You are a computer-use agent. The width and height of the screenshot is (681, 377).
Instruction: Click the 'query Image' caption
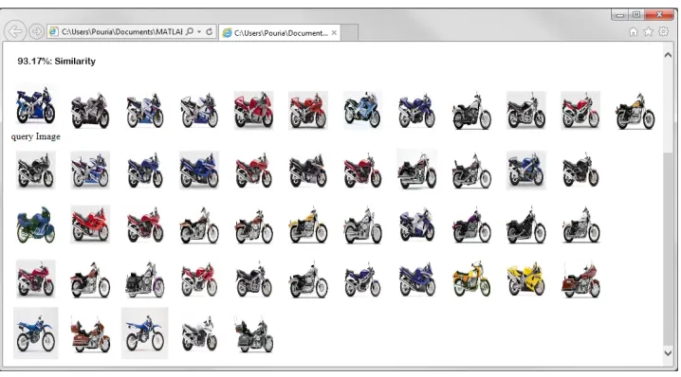(36, 136)
